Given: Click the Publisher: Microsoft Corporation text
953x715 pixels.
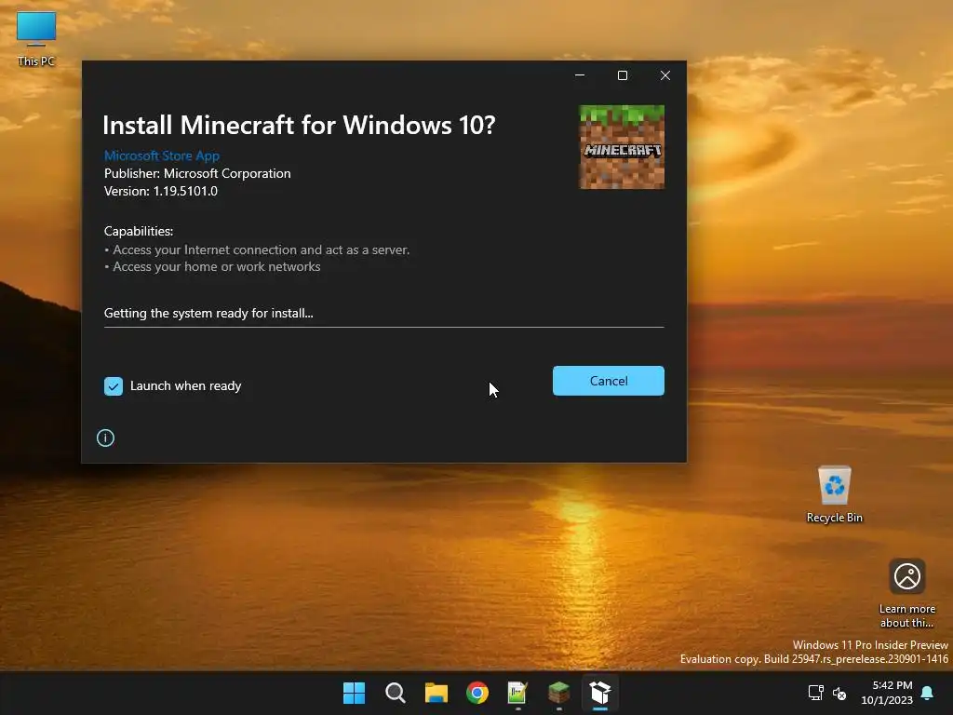Looking at the screenshot, I should (197, 173).
